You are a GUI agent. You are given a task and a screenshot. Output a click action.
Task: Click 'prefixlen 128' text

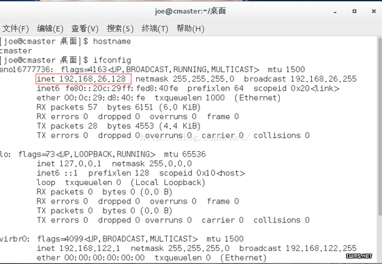coord(119,173)
